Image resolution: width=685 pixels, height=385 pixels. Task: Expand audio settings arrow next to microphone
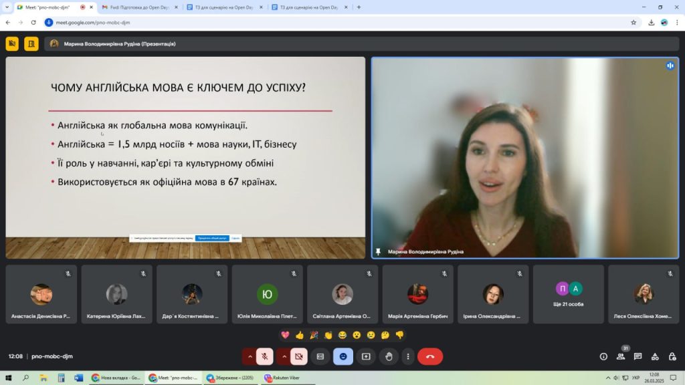250,357
